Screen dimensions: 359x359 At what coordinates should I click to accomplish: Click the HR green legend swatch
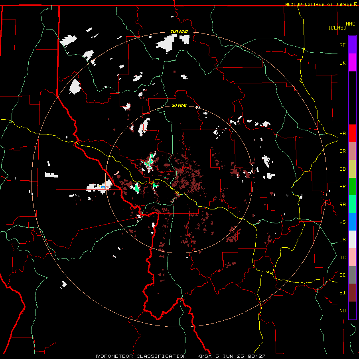(x=352, y=186)
